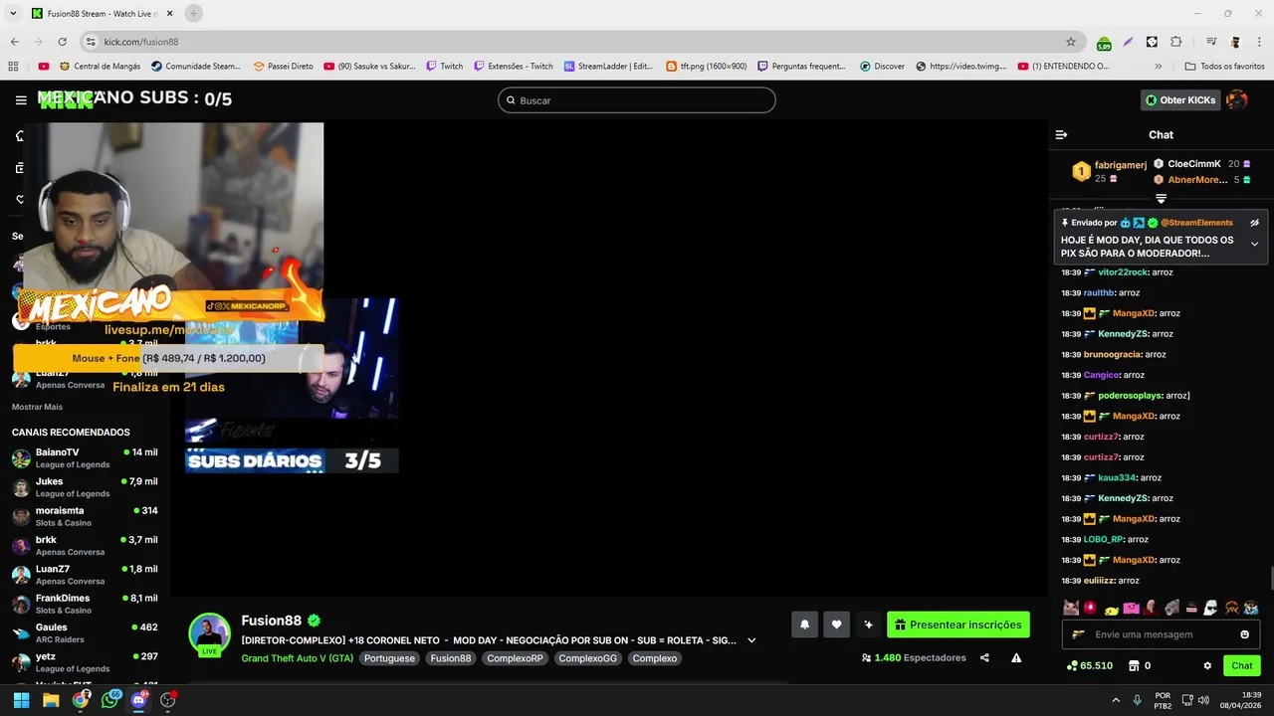Open the emoji picker in the message box
Viewport: 1274px width, 716px height.
(x=1244, y=634)
